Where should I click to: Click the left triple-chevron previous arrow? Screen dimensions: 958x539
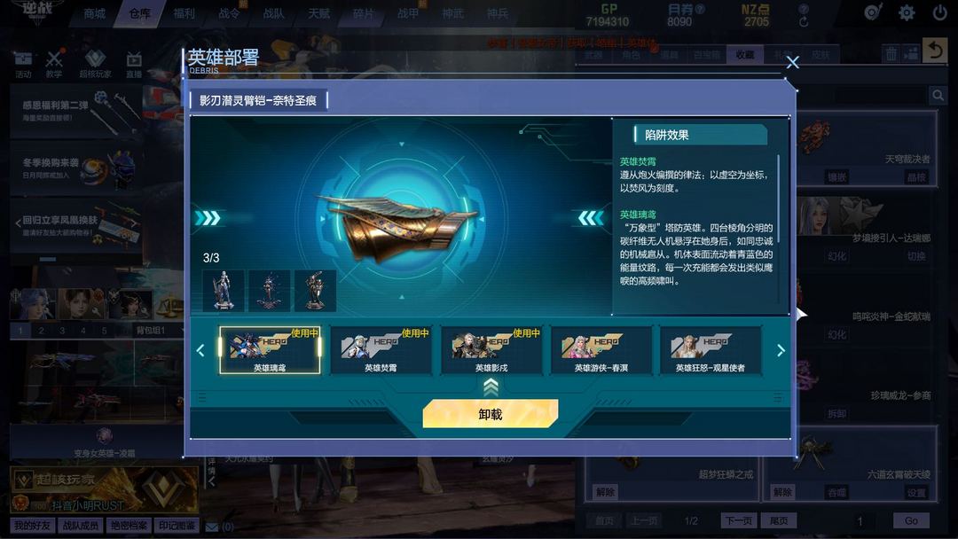pos(208,218)
